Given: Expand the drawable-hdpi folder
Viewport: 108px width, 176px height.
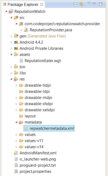Looking at the screenshot, I should pyautogui.click(x=16, y=86).
